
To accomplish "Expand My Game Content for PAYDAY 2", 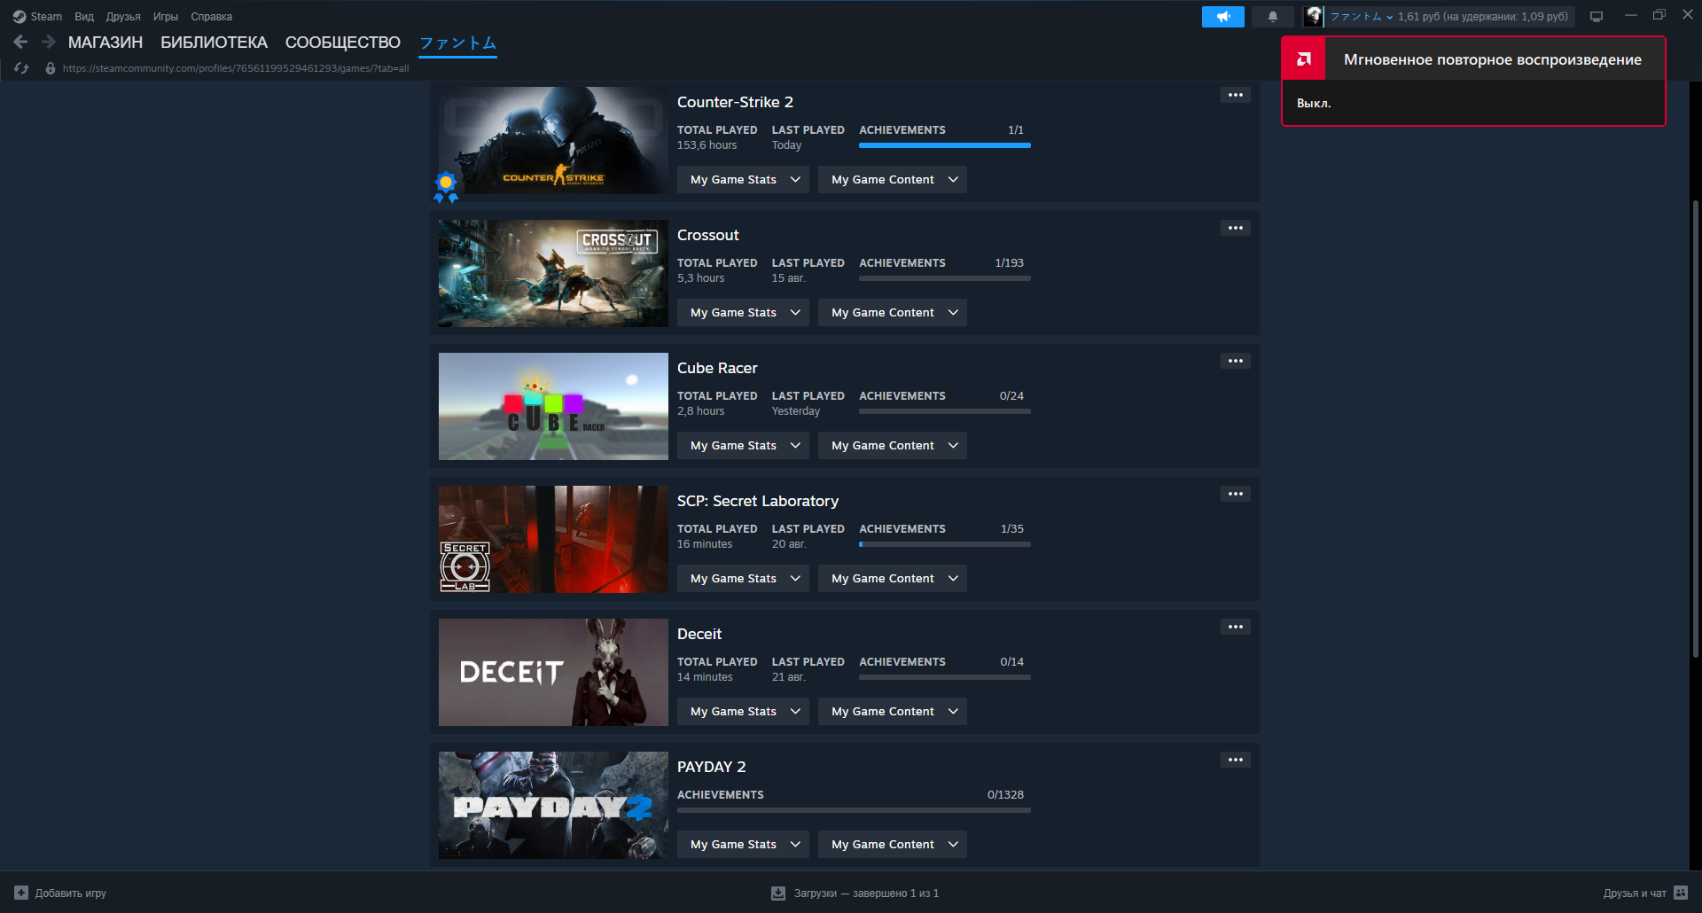I will [893, 844].
